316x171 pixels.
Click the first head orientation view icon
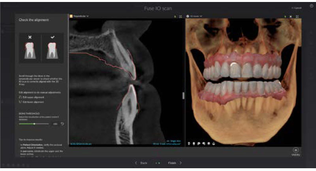point(190,143)
